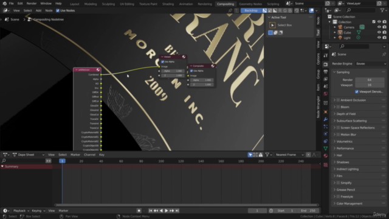Open the Physics properties tab icon

(x=326, y=134)
